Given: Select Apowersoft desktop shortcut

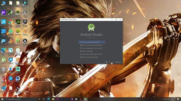Looking at the screenshot, I should (3, 22).
